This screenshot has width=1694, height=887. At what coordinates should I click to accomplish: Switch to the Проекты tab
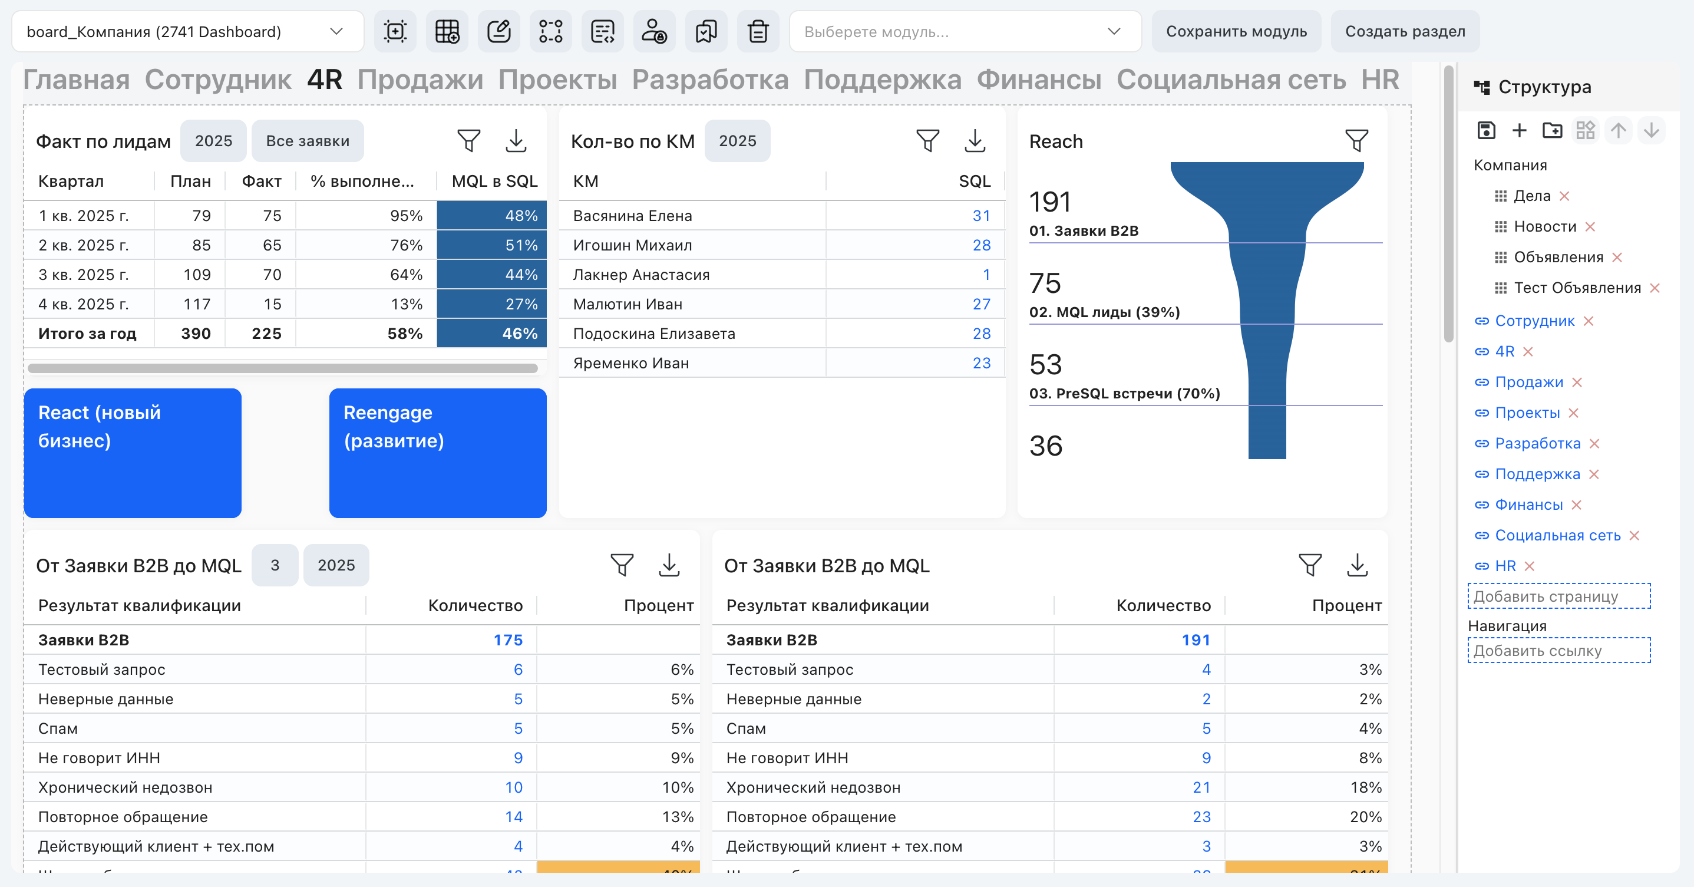click(557, 80)
